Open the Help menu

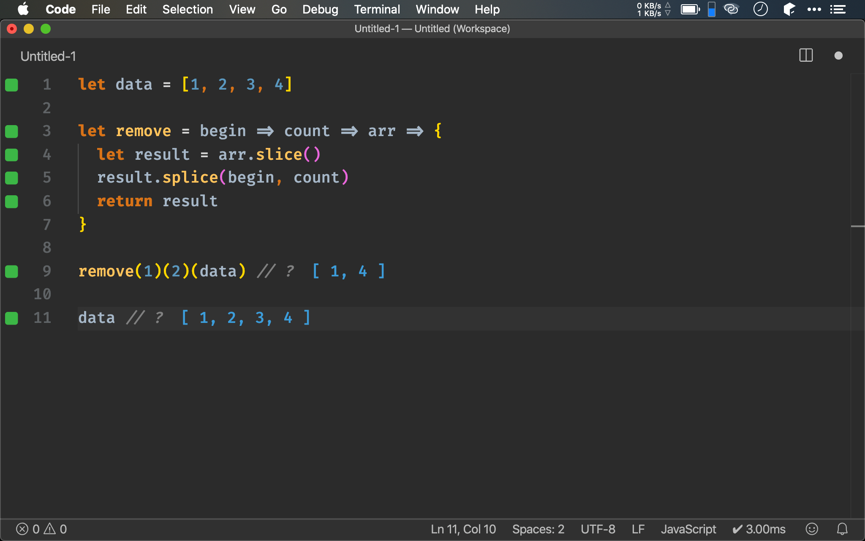[x=487, y=9]
